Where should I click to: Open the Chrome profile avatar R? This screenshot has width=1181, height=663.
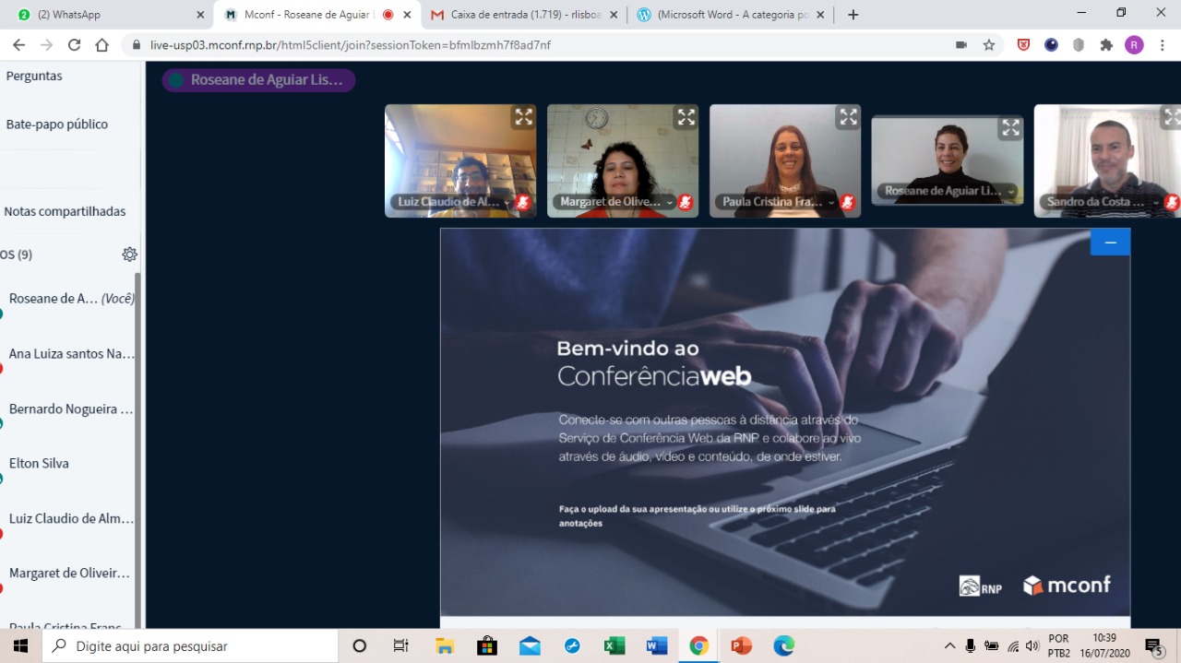(1134, 44)
